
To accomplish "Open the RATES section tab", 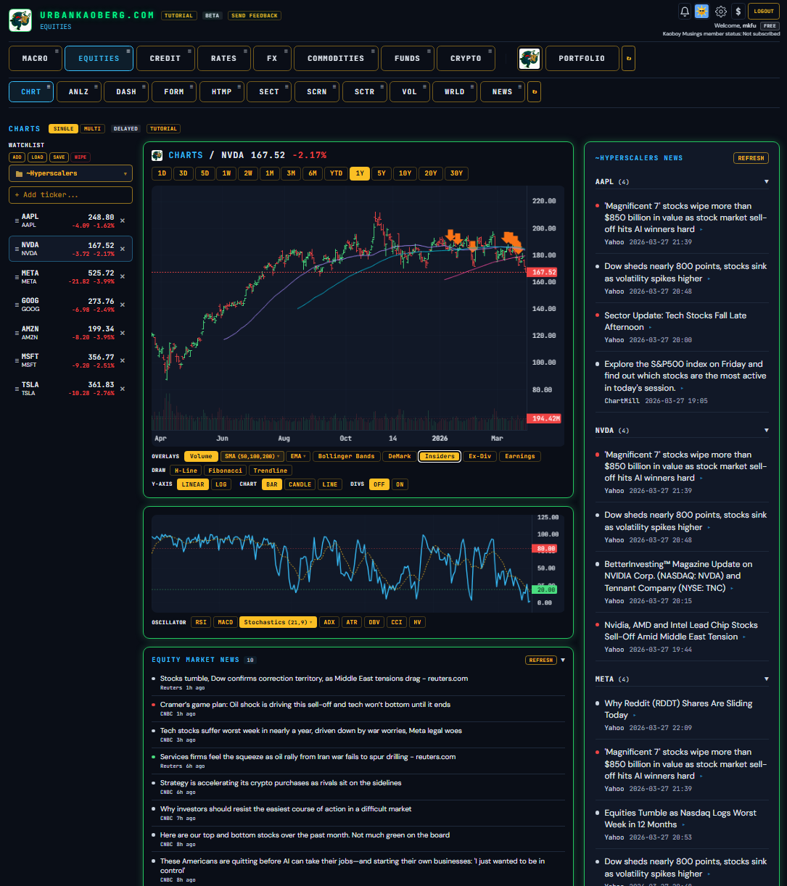I will click(223, 58).
